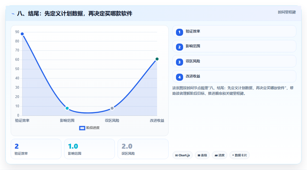Click the 时间里程碑 label in the header
Screen dimensions: 307x170
pos(287,12)
